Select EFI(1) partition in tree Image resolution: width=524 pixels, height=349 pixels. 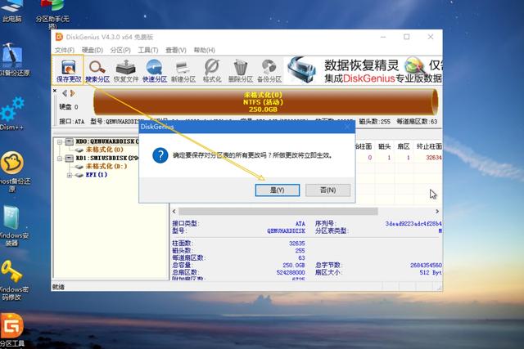tap(97, 175)
